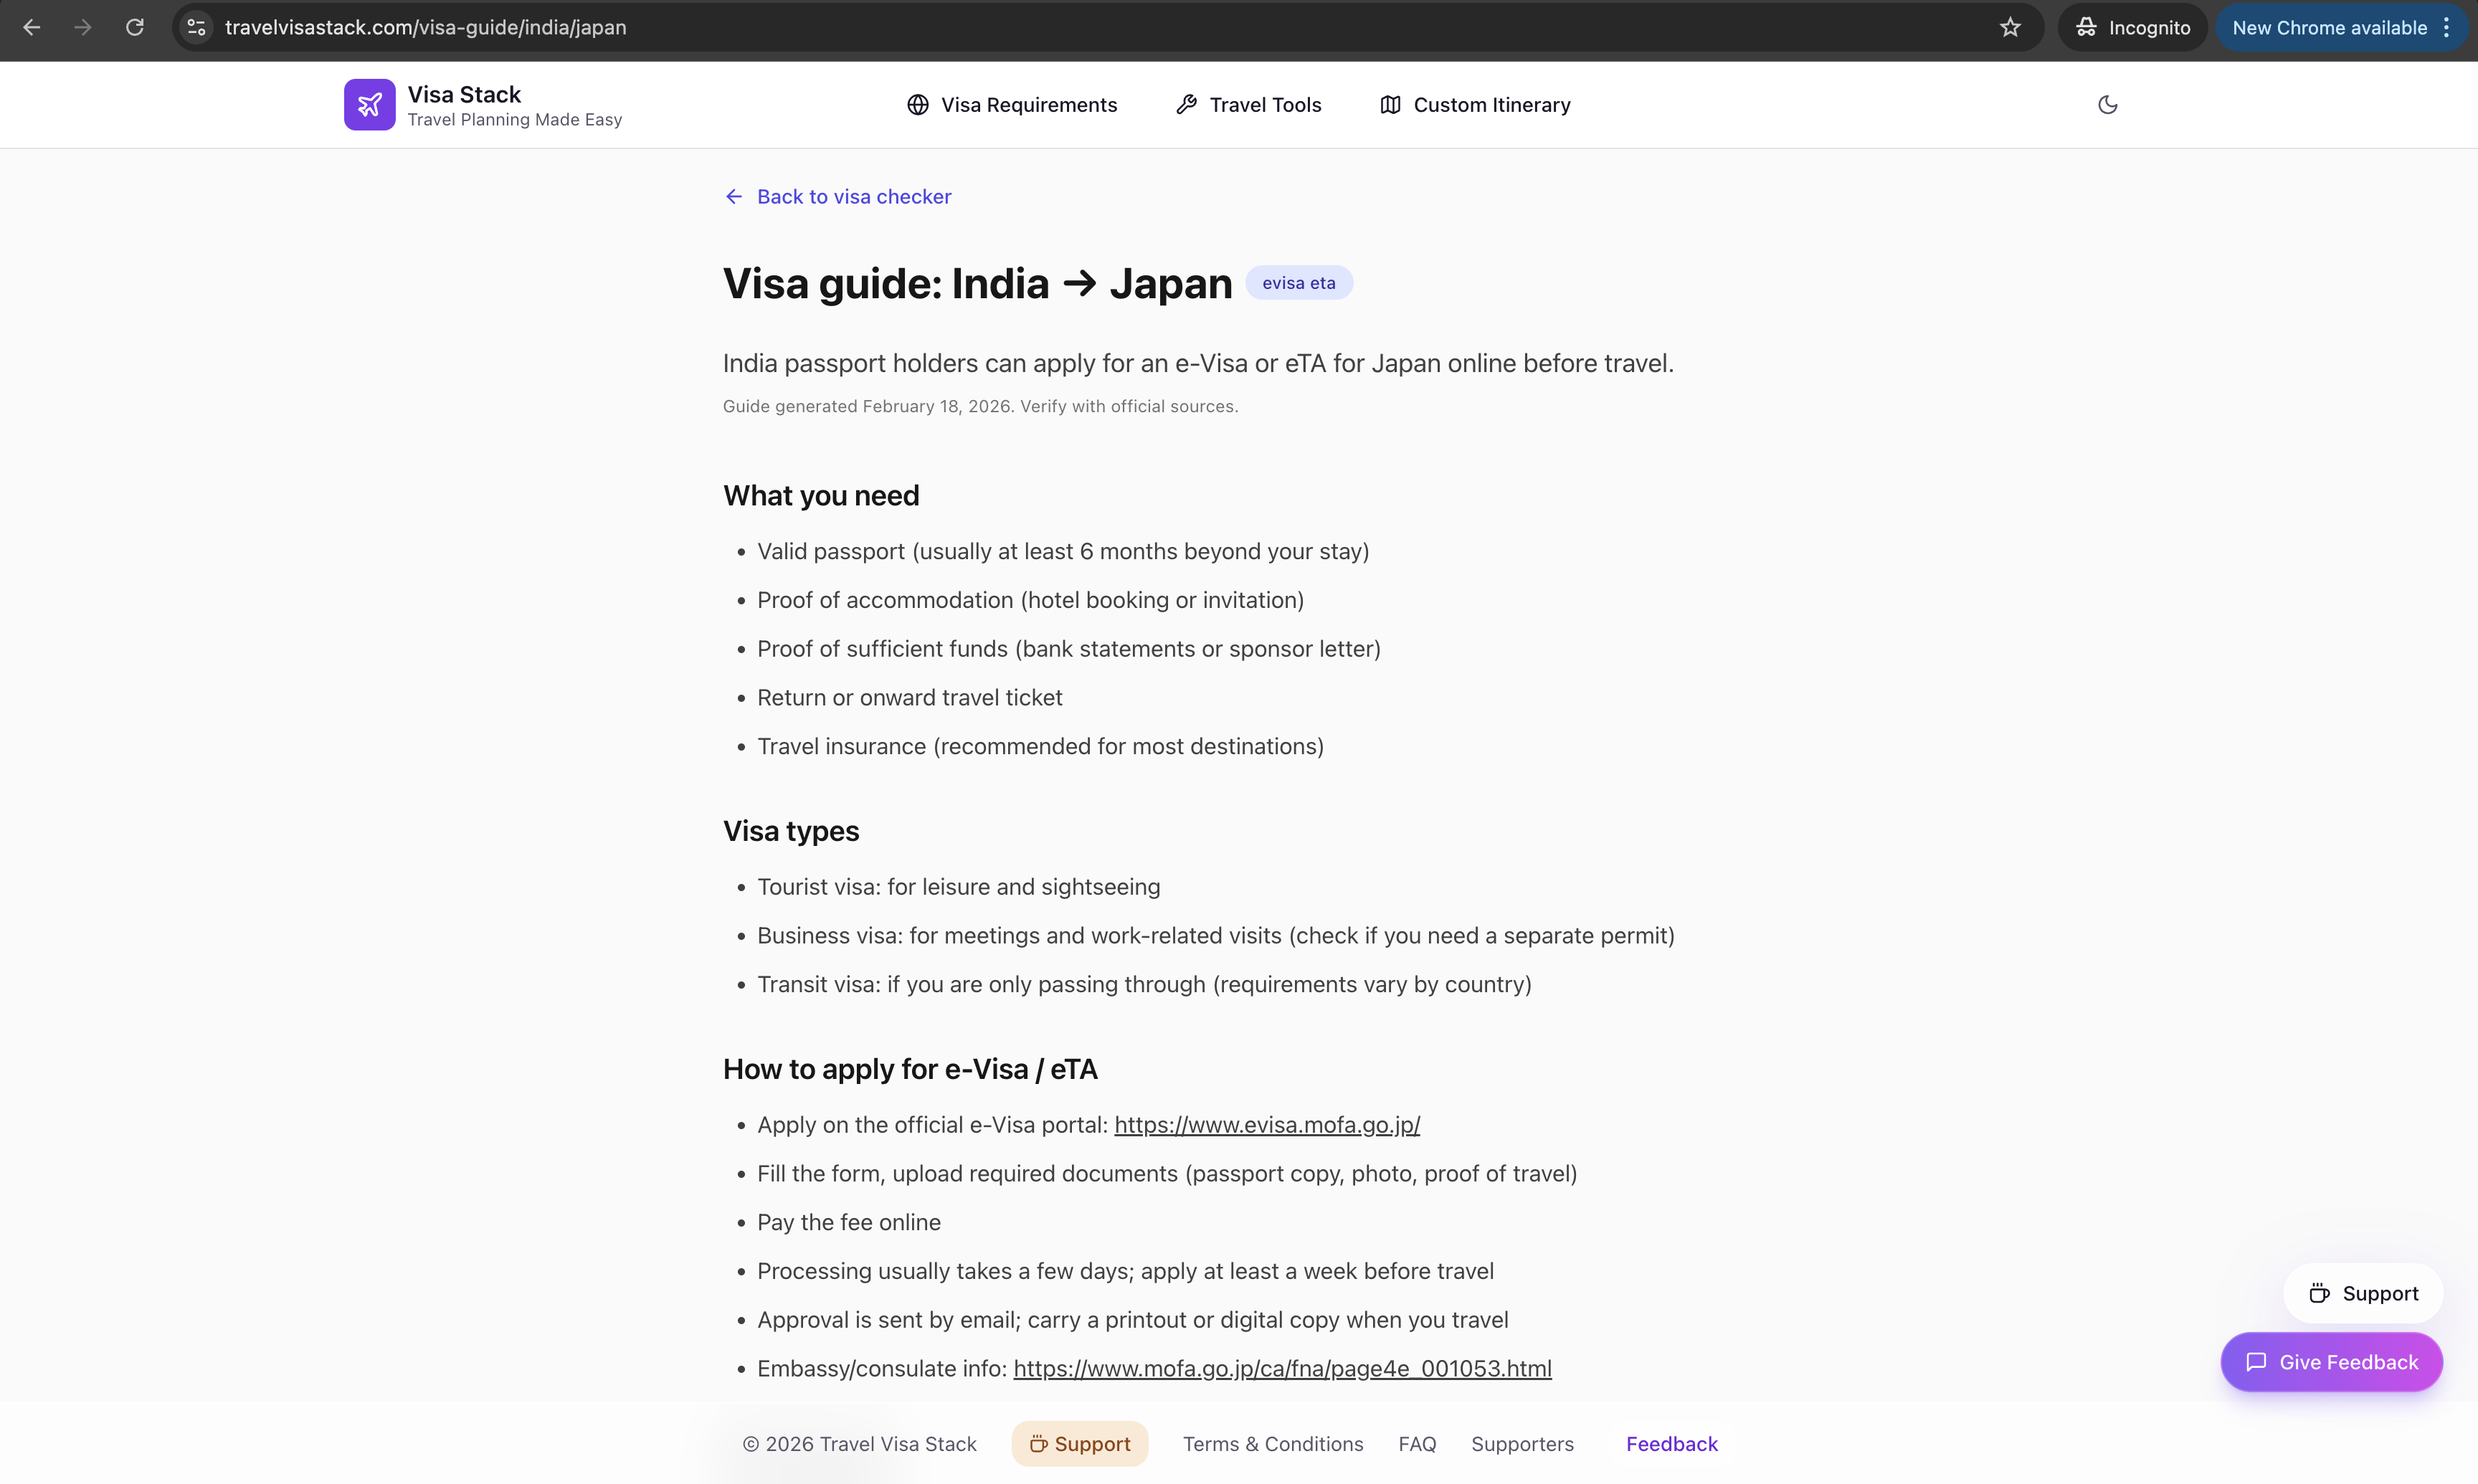Toggle dark mode with the moon icon
Screen dimensions: 2478x1484
click(2107, 104)
